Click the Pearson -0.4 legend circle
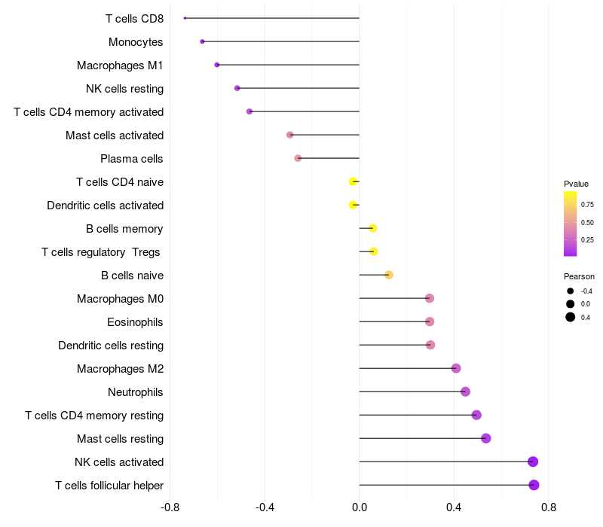The image size is (603, 527). click(571, 291)
